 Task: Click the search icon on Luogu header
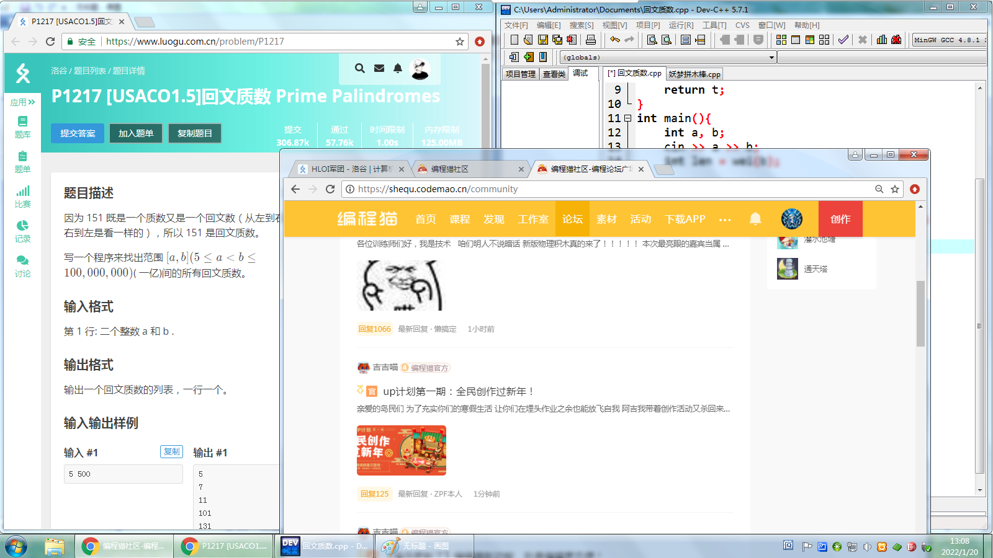tap(360, 68)
